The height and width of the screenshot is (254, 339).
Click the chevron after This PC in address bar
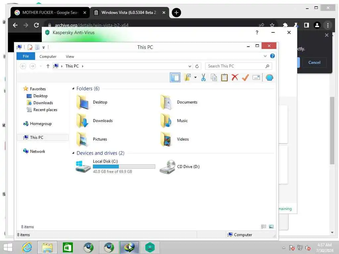click(x=82, y=66)
